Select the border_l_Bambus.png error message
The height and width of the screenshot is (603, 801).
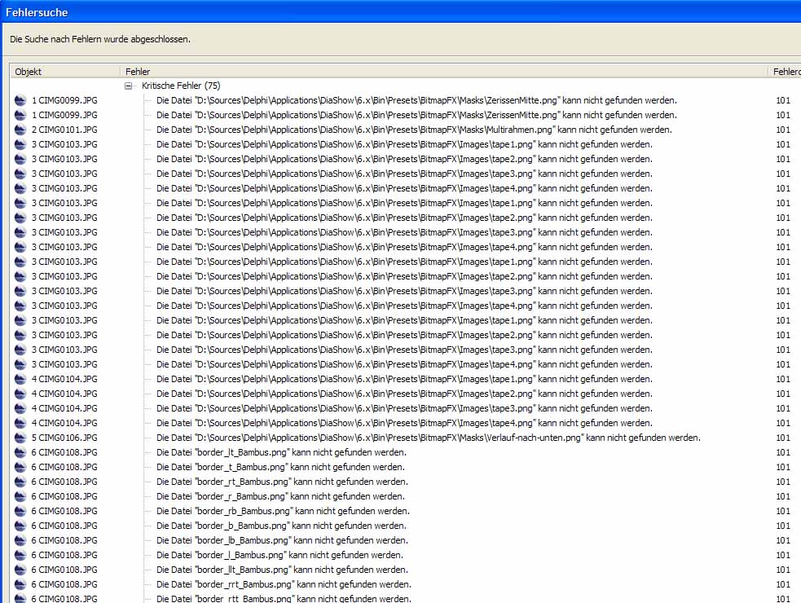[279, 555]
